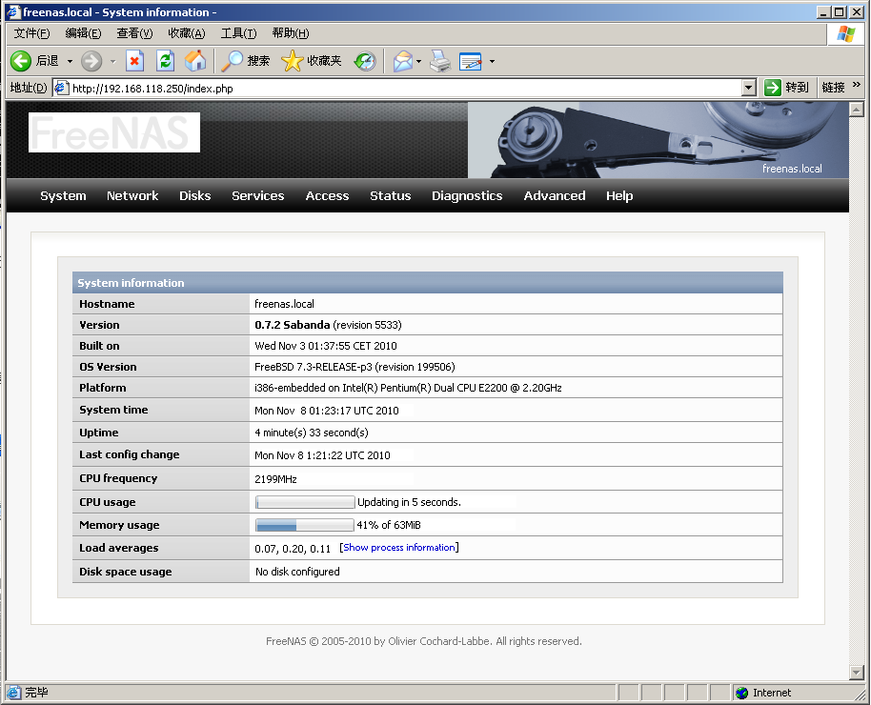Open the 收藏(A) menu

tap(187, 33)
